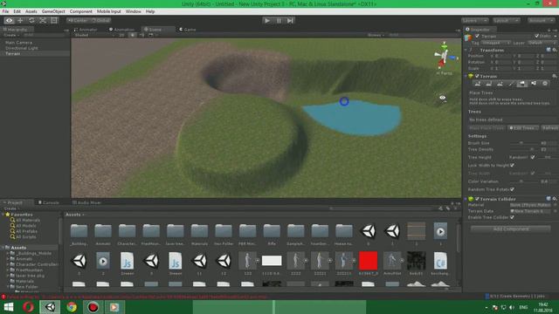Toggle Terrain Collider enabled checkbox
Screen dimensions: 559x314
tap(477, 199)
